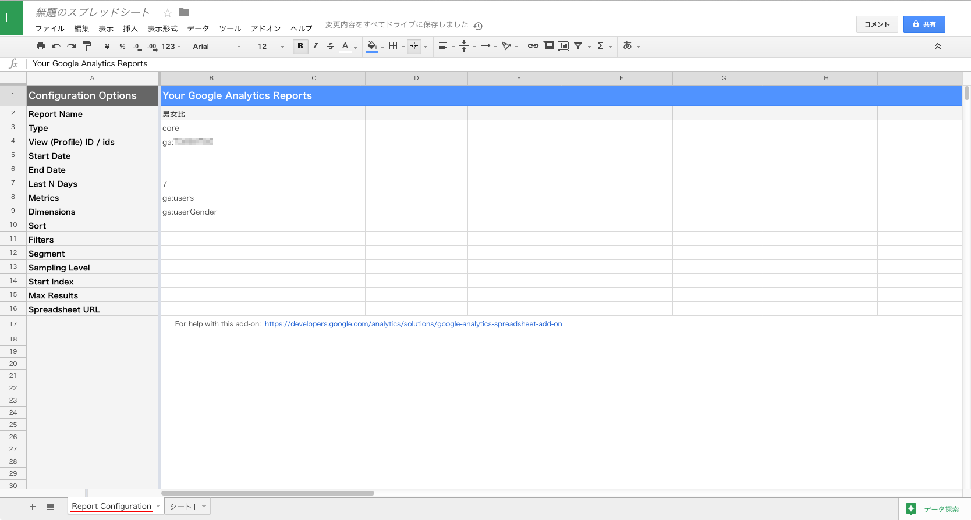Click the filter icon
Image resolution: width=971 pixels, height=520 pixels.
tap(579, 46)
